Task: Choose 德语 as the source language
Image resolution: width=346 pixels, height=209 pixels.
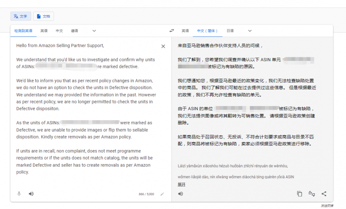Action: click(74, 31)
